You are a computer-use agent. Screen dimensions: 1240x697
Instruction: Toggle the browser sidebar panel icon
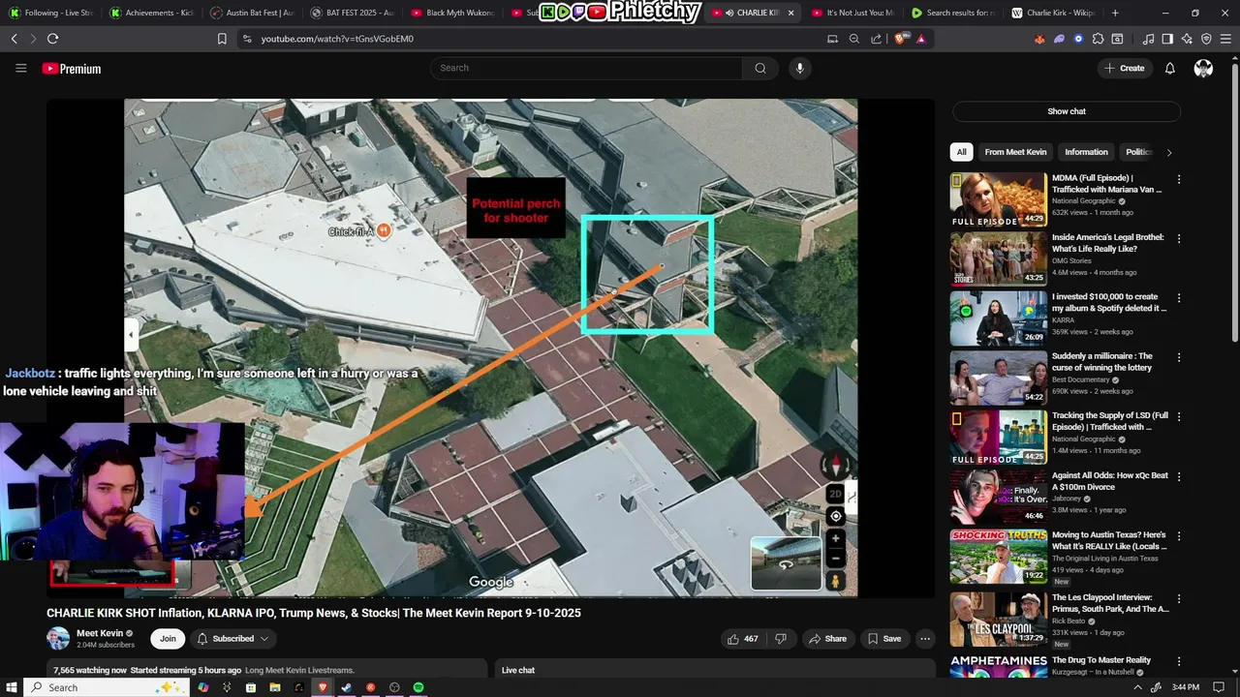point(1167,39)
